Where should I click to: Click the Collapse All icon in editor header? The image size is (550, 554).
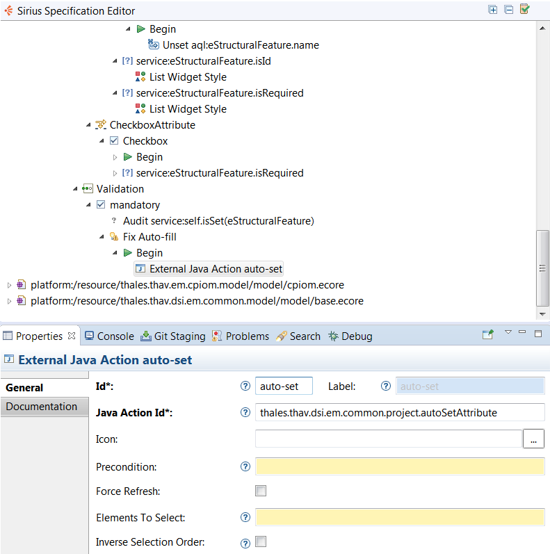(509, 10)
